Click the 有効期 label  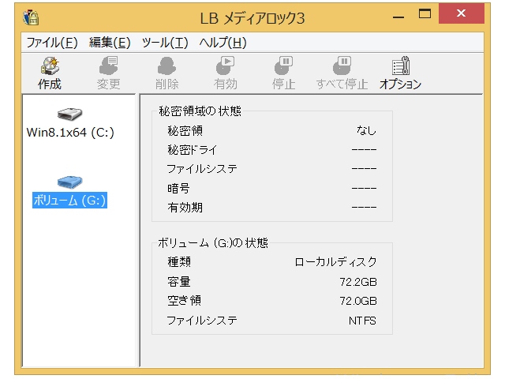185,207
